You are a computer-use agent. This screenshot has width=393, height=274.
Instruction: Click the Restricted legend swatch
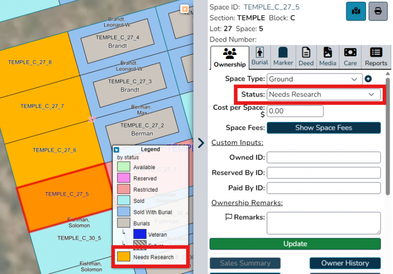click(x=124, y=189)
